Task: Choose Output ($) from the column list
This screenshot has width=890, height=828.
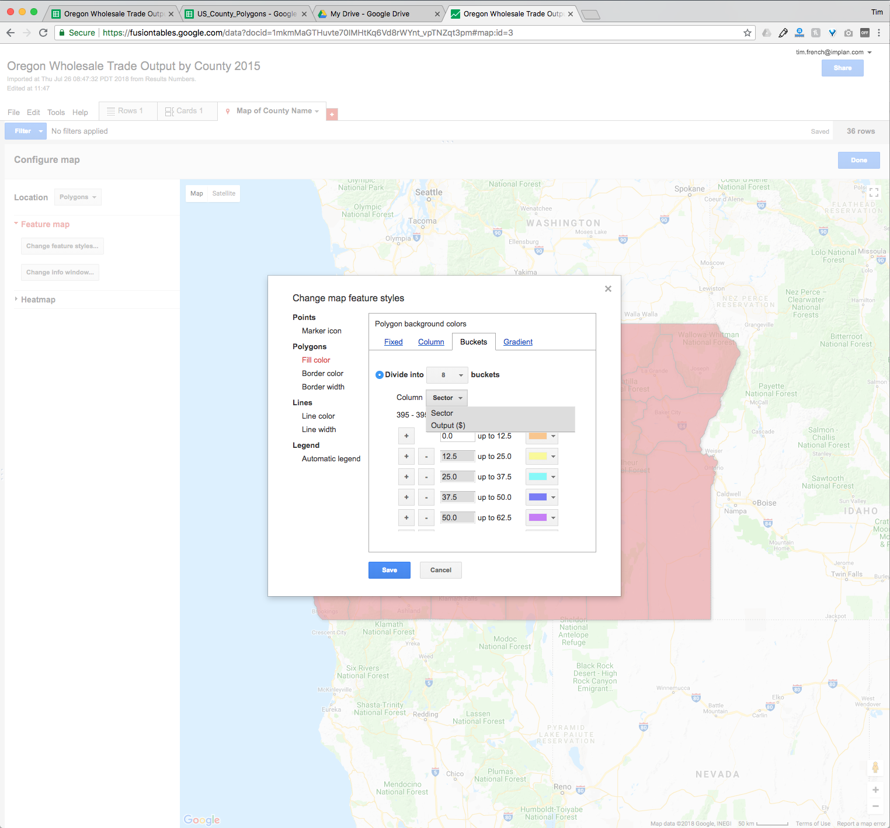Action: coord(500,426)
